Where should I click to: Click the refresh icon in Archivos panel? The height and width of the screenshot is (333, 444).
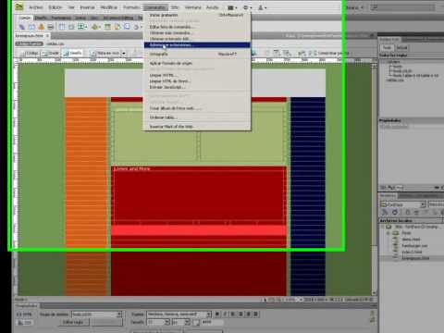tap(395, 212)
